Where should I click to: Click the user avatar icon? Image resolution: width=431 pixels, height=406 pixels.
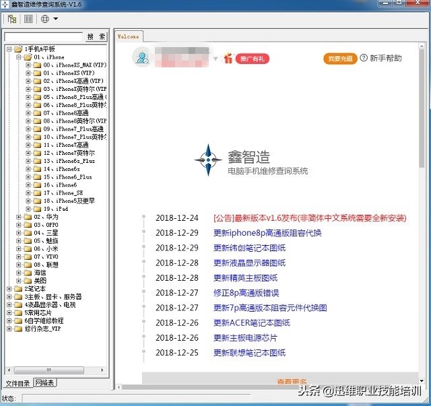[142, 57]
